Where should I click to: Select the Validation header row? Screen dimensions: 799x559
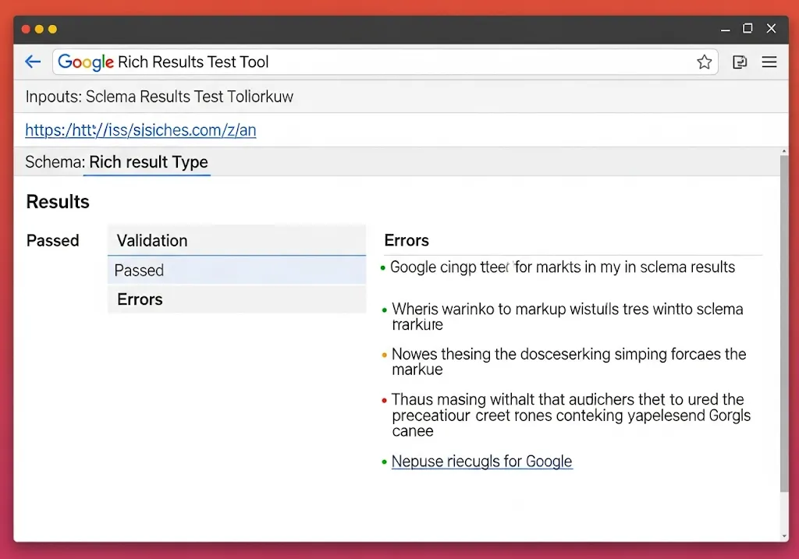(236, 240)
